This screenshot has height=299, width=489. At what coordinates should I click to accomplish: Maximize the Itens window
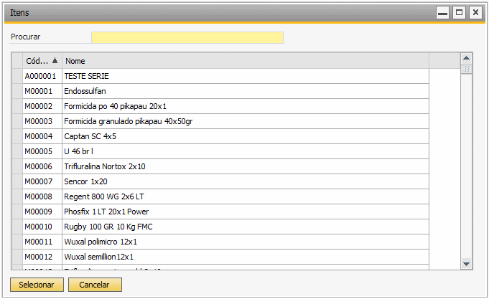[459, 13]
